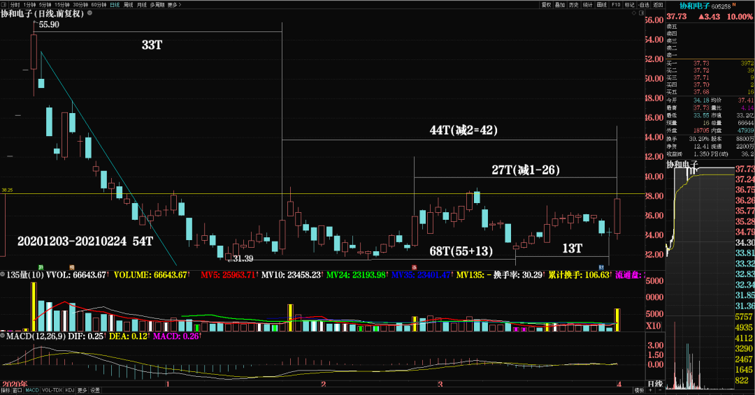This screenshot has width=755, height=395.
Task: Open the 多周期 multi-period view
Action: 157,4
